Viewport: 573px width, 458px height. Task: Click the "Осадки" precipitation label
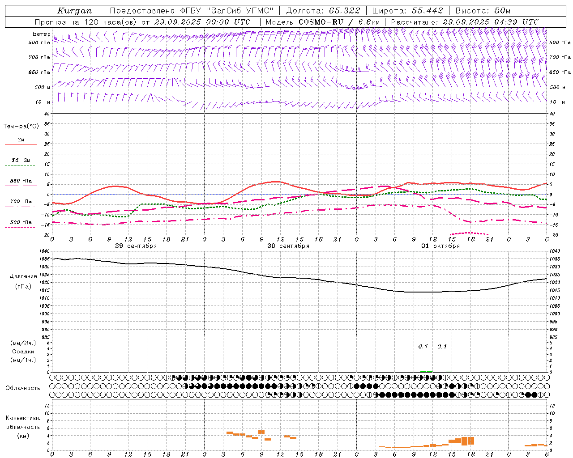[23, 352]
